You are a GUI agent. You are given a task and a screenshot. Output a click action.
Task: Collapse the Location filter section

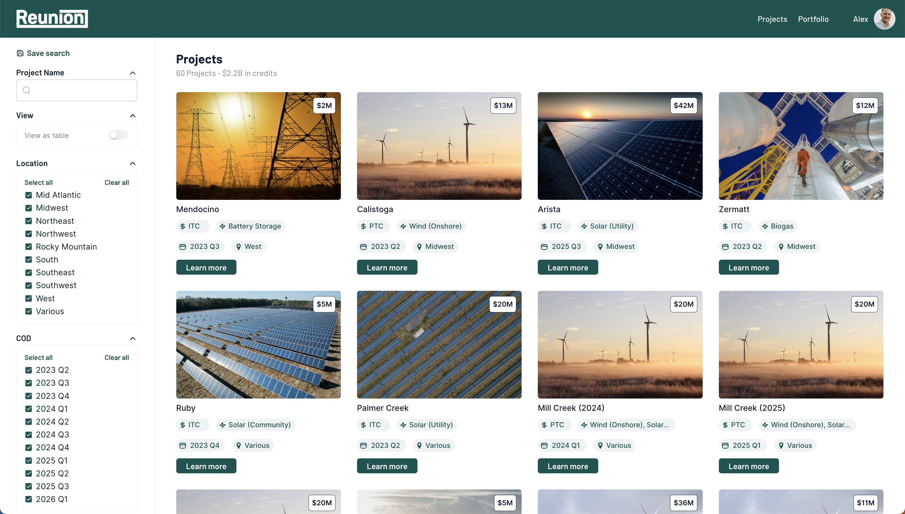pos(133,163)
